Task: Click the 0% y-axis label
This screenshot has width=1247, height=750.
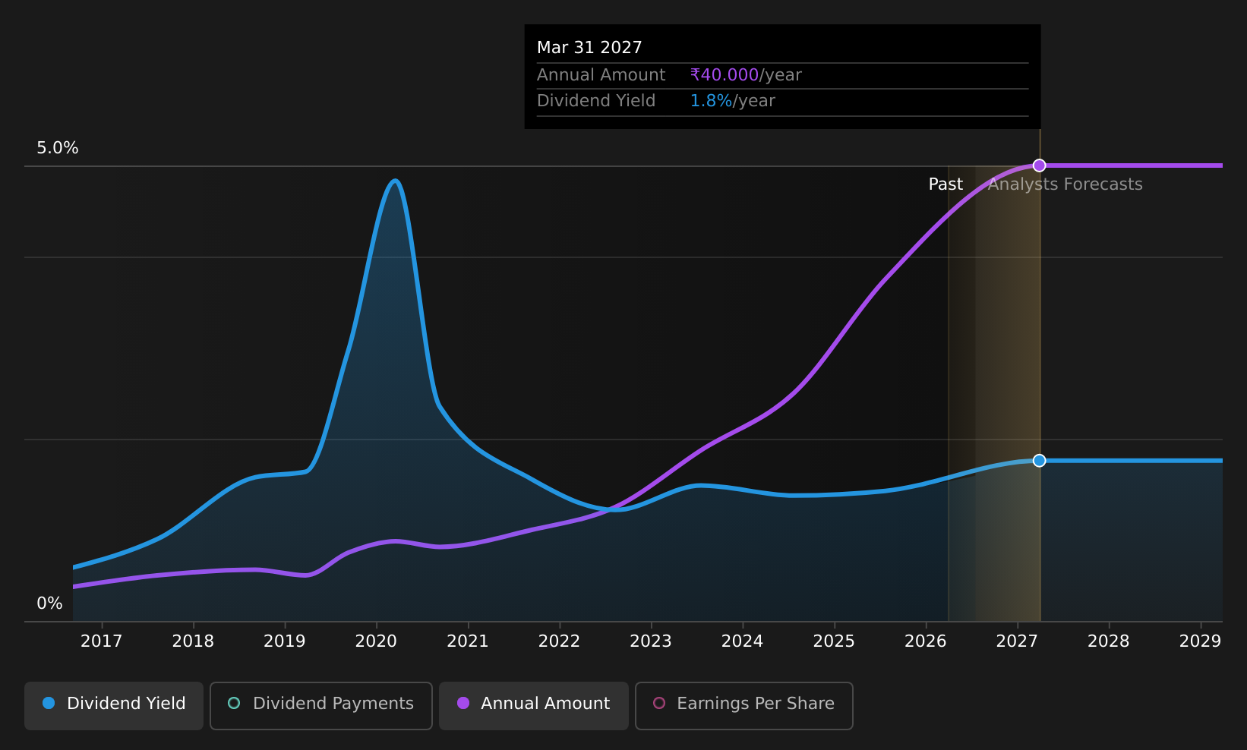Action: [50, 603]
